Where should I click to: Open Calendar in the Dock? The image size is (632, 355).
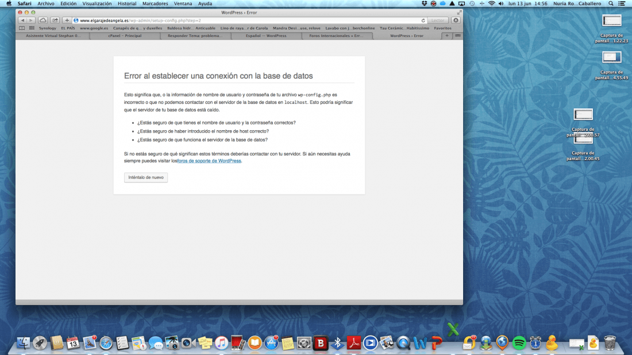[x=73, y=343]
